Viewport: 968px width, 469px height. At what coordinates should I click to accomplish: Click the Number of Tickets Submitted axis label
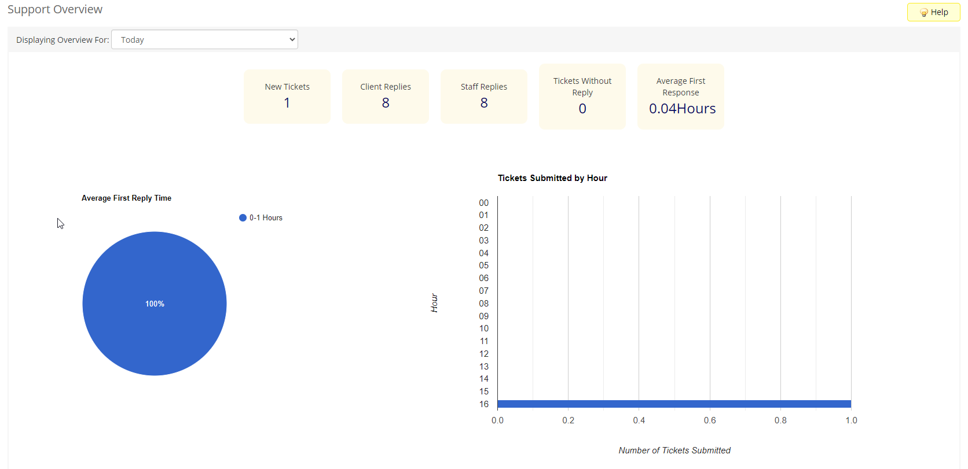(674, 450)
